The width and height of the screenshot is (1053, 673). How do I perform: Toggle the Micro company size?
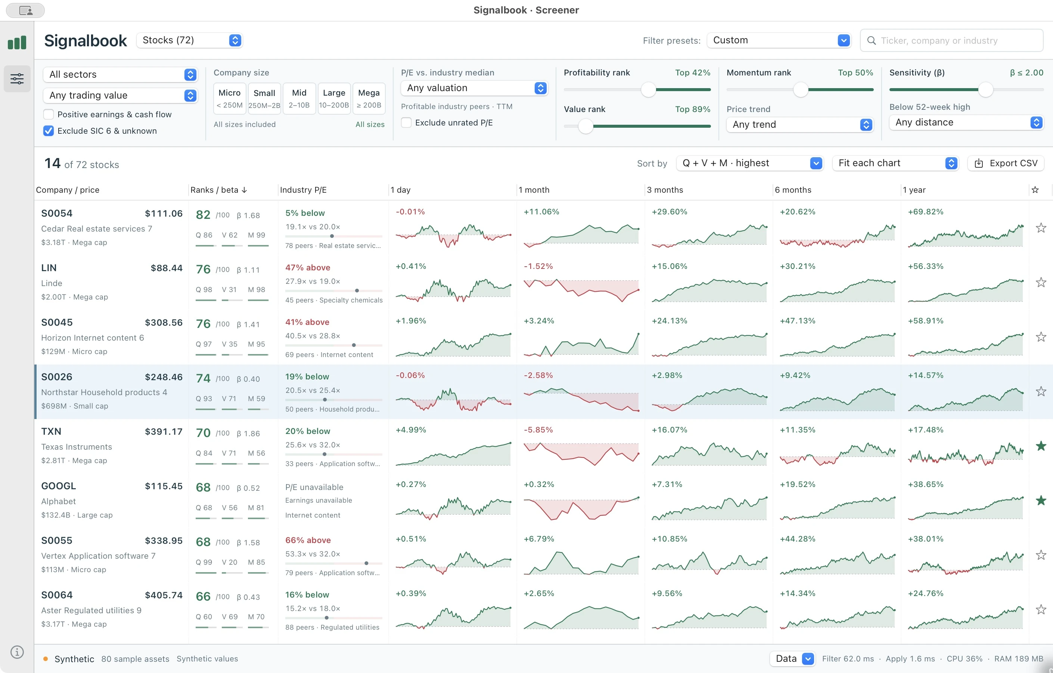coord(230,98)
